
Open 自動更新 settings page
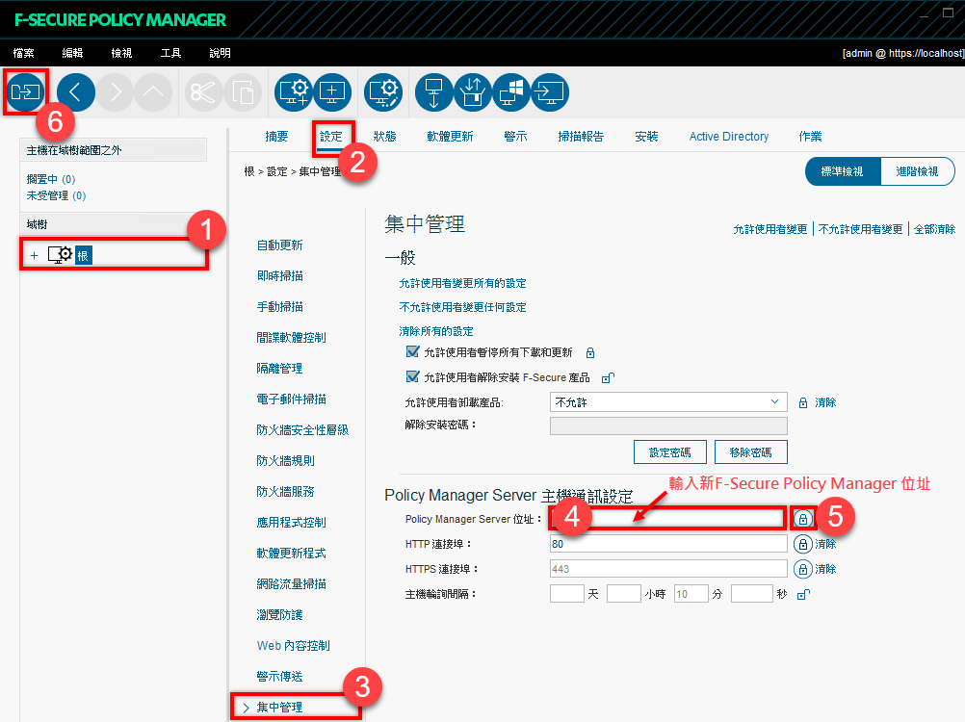[x=280, y=245]
